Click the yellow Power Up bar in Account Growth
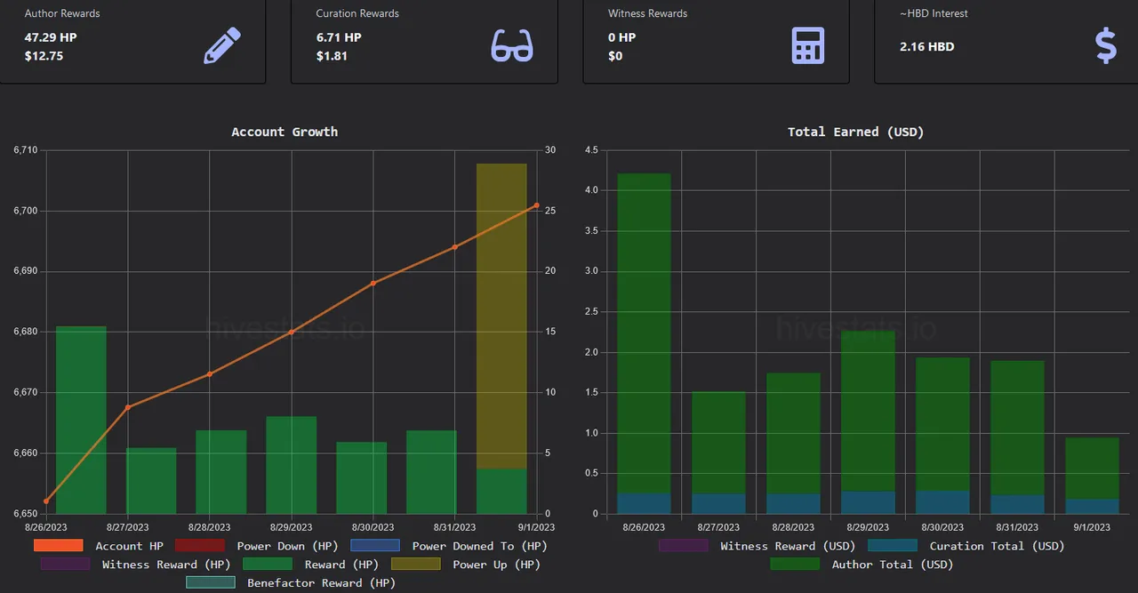Screen dimensions: 1138x593 (501, 311)
